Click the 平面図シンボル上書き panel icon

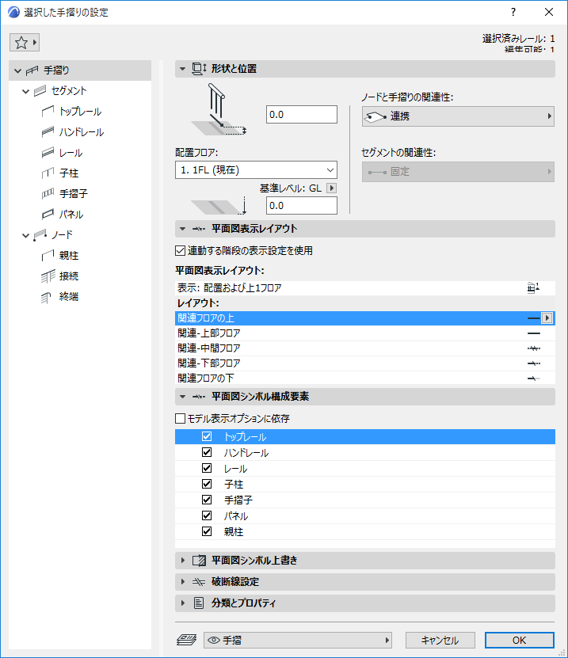click(199, 561)
